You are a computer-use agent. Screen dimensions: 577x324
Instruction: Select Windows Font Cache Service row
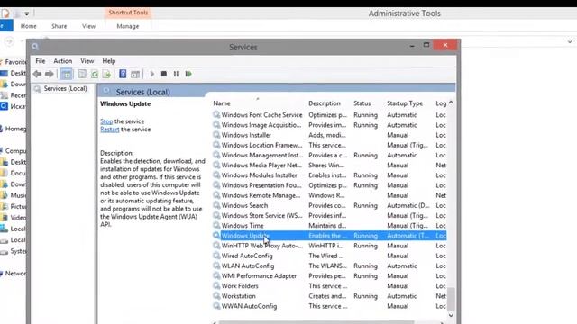coord(330,115)
